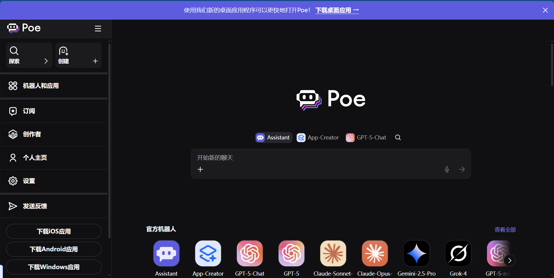The height and width of the screenshot is (278, 554).
Task: Open the GPT-5 bot icon
Action: pyautogui.click(x=292, y=253)
